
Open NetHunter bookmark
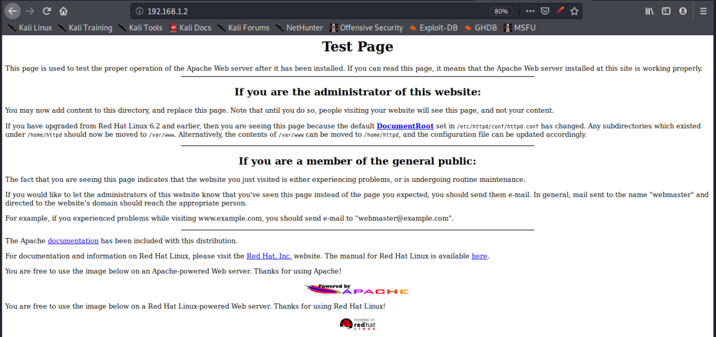tap(299, 28)
